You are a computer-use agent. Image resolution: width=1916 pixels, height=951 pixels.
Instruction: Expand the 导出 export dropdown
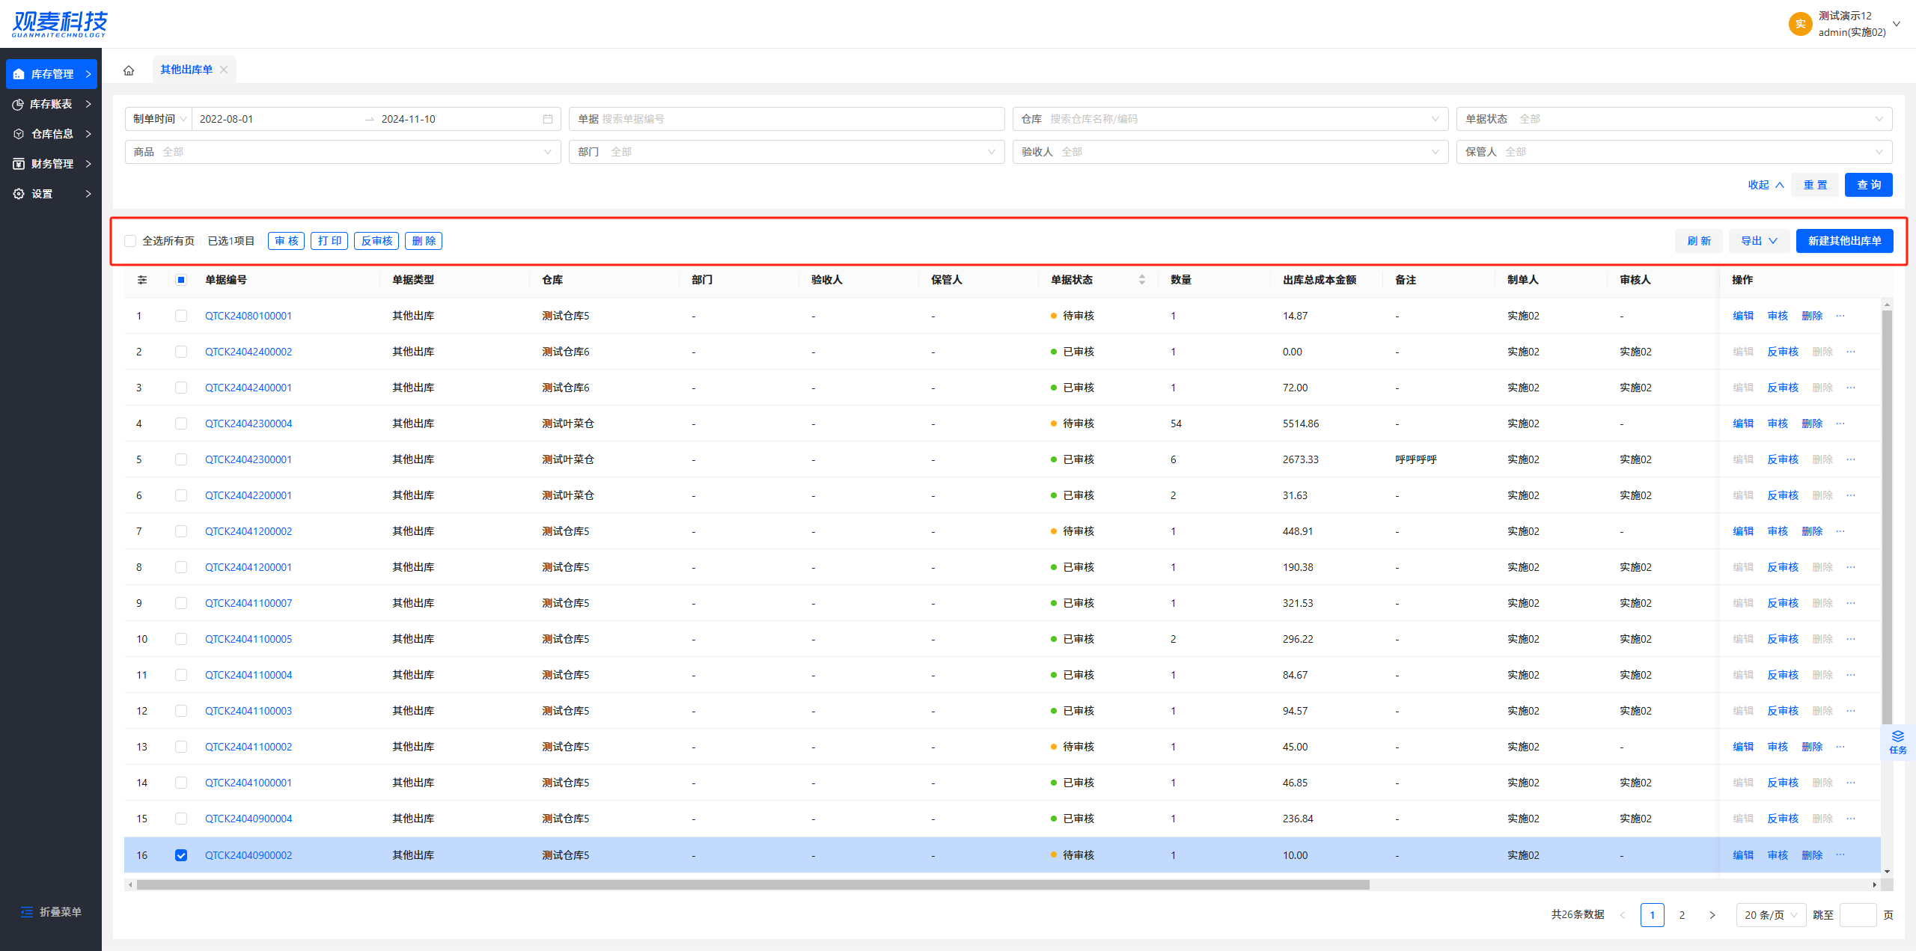point(1758,241)
